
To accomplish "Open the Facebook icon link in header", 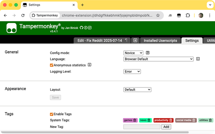I will click(86, 28).
